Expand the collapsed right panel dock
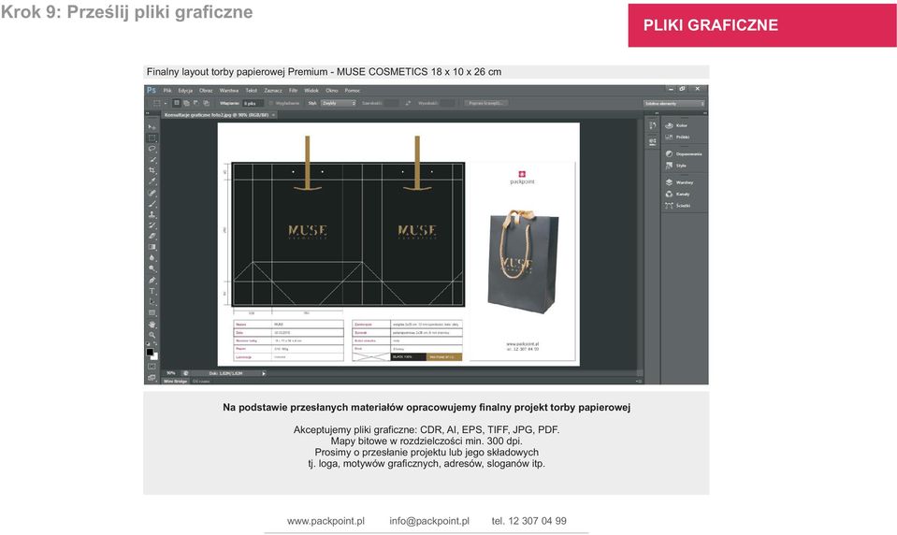 click(x=705, y=113)
